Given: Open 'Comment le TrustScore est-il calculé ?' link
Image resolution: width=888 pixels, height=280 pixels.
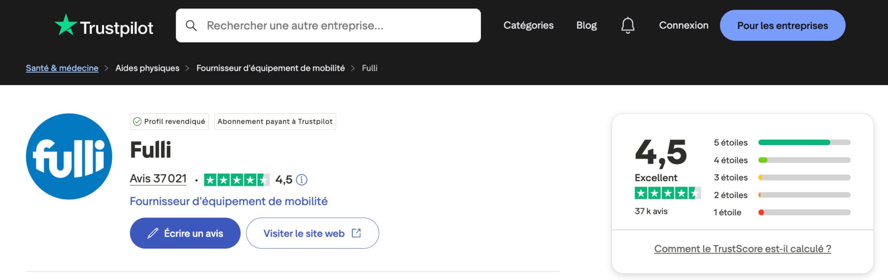Looking at the screenshot, I should 742,249.
